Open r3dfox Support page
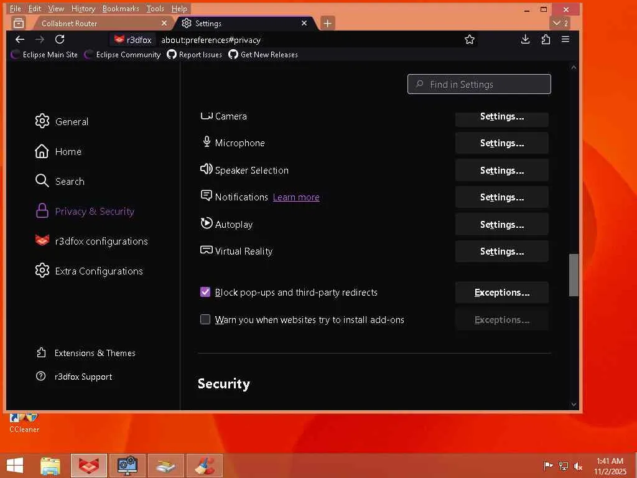 point(74,377)
